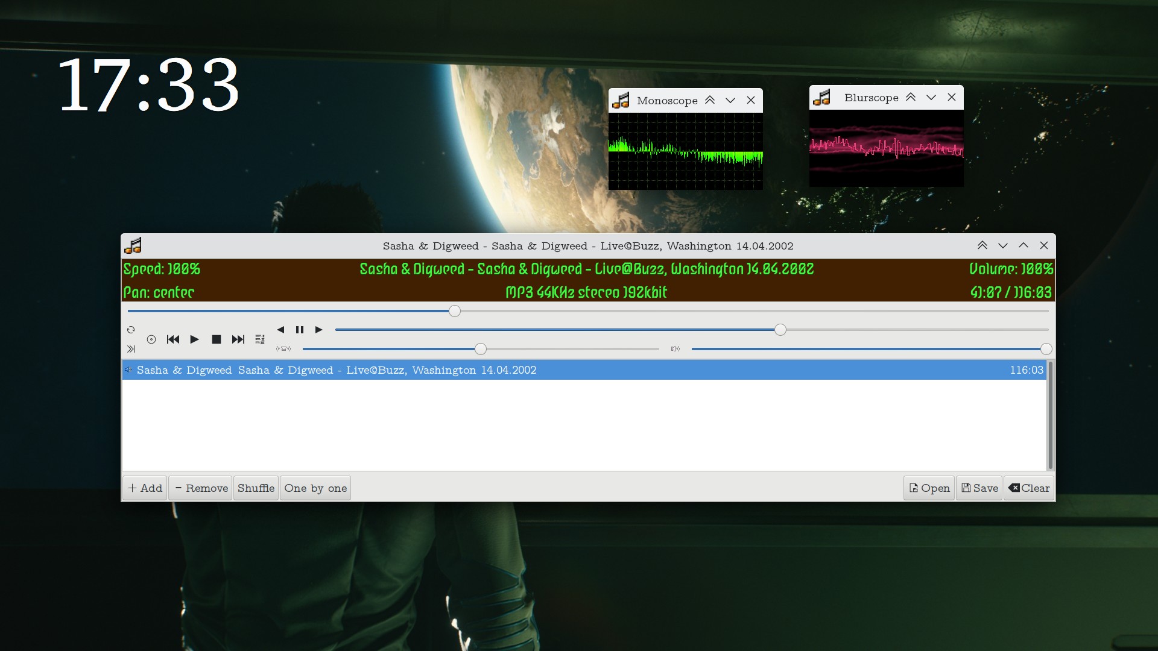Screen dimensions: 1158x651
Task: Collapse the Monoscope widget with its down chevron
Action: [x=730, y=101]
